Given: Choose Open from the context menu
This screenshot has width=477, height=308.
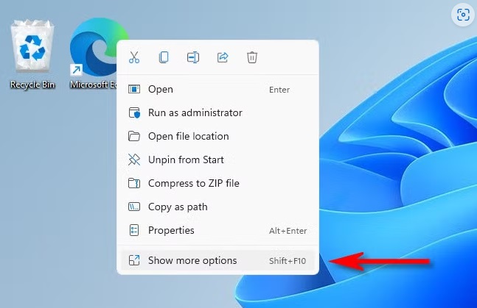Looking at the screenshot, I should (161, 90).
